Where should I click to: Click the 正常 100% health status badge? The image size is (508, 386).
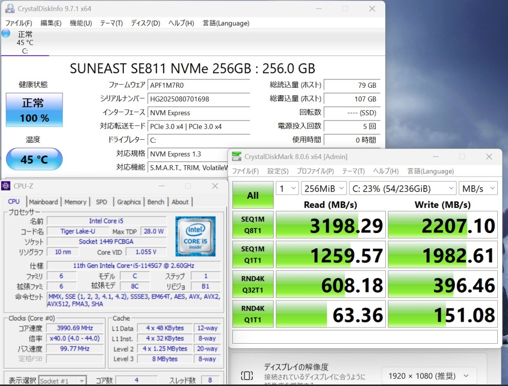pos(34,110)
